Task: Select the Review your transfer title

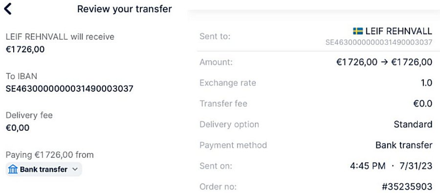Action: (124, 9)
